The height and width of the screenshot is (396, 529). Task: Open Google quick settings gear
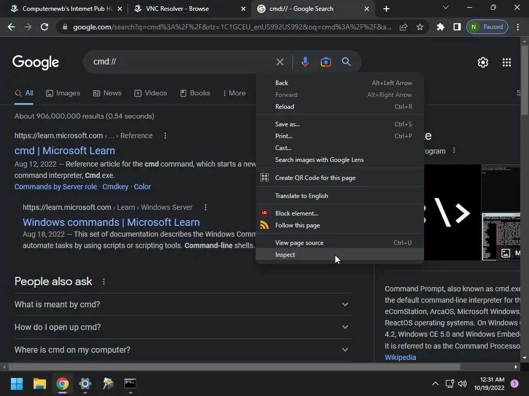tap(483, 62)
